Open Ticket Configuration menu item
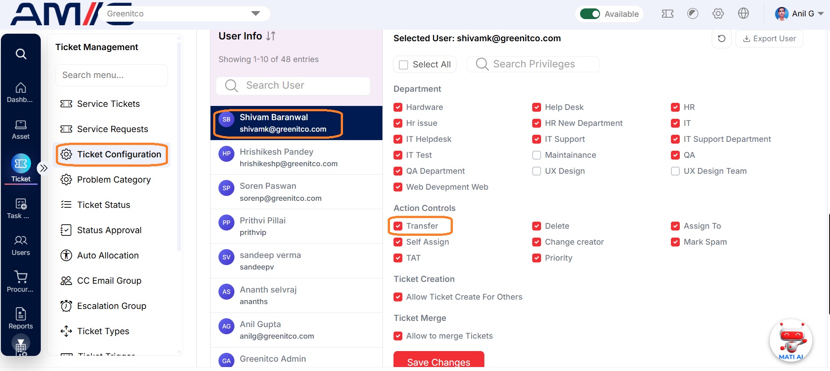The height and width of the screenshot is (371, 830). tap(111, 154)
